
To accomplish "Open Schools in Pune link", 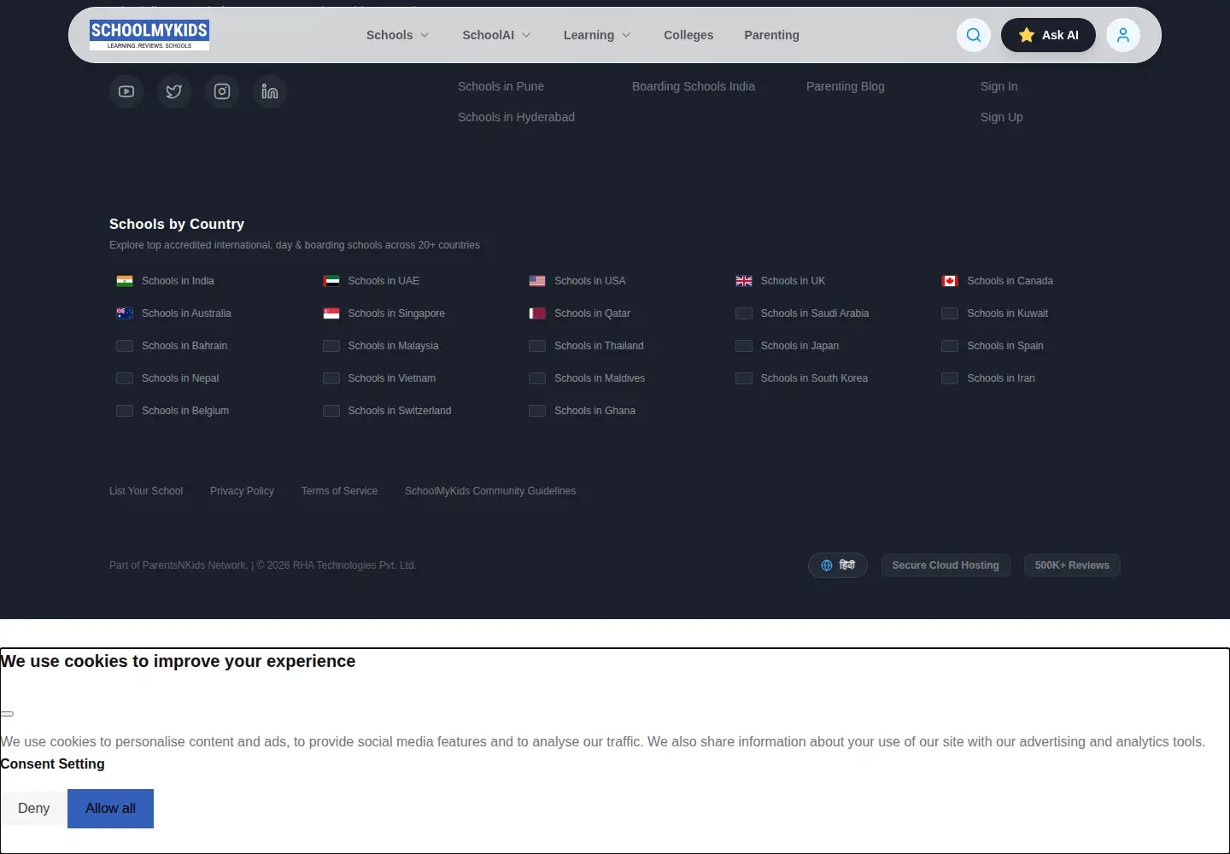I will coord(501,86).
